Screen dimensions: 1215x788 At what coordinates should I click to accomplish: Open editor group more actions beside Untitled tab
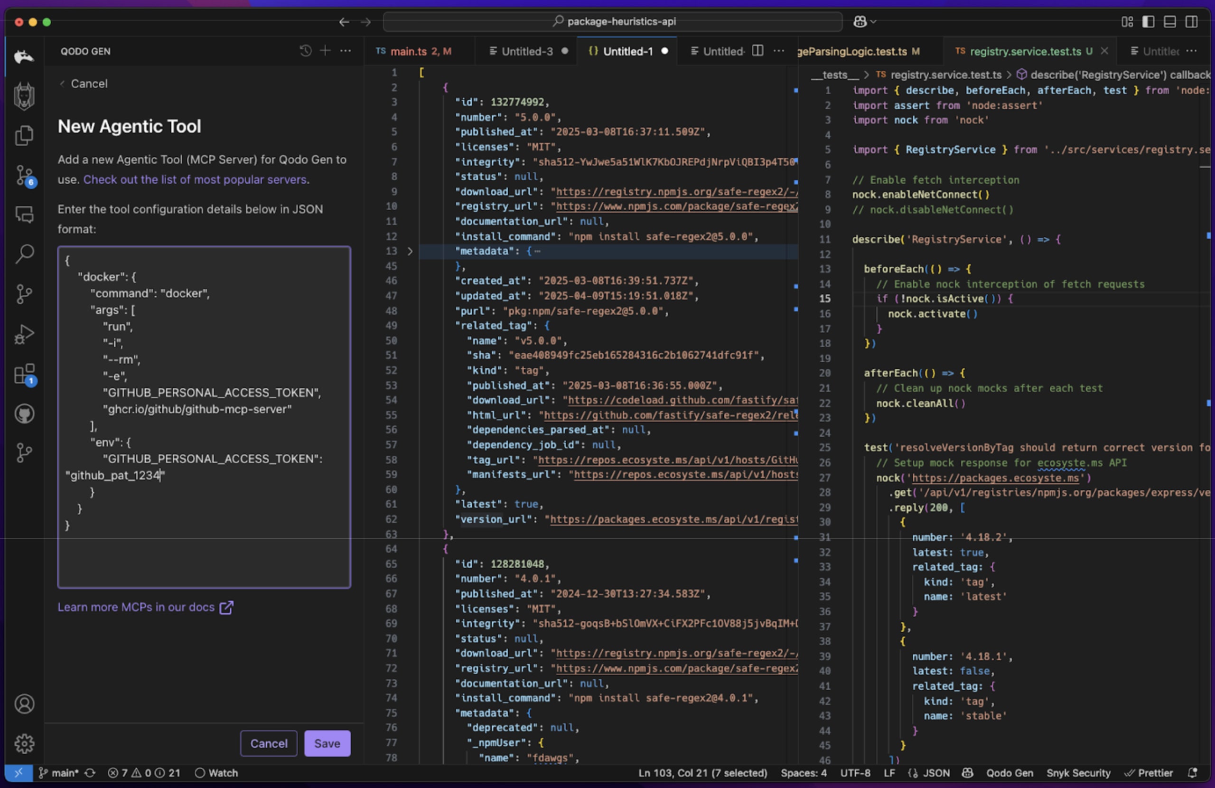click(778, 51)
